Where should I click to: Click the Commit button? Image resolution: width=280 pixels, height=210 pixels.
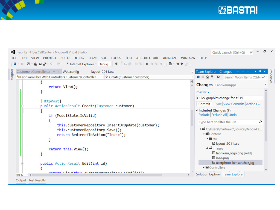(x=204, y=104)
